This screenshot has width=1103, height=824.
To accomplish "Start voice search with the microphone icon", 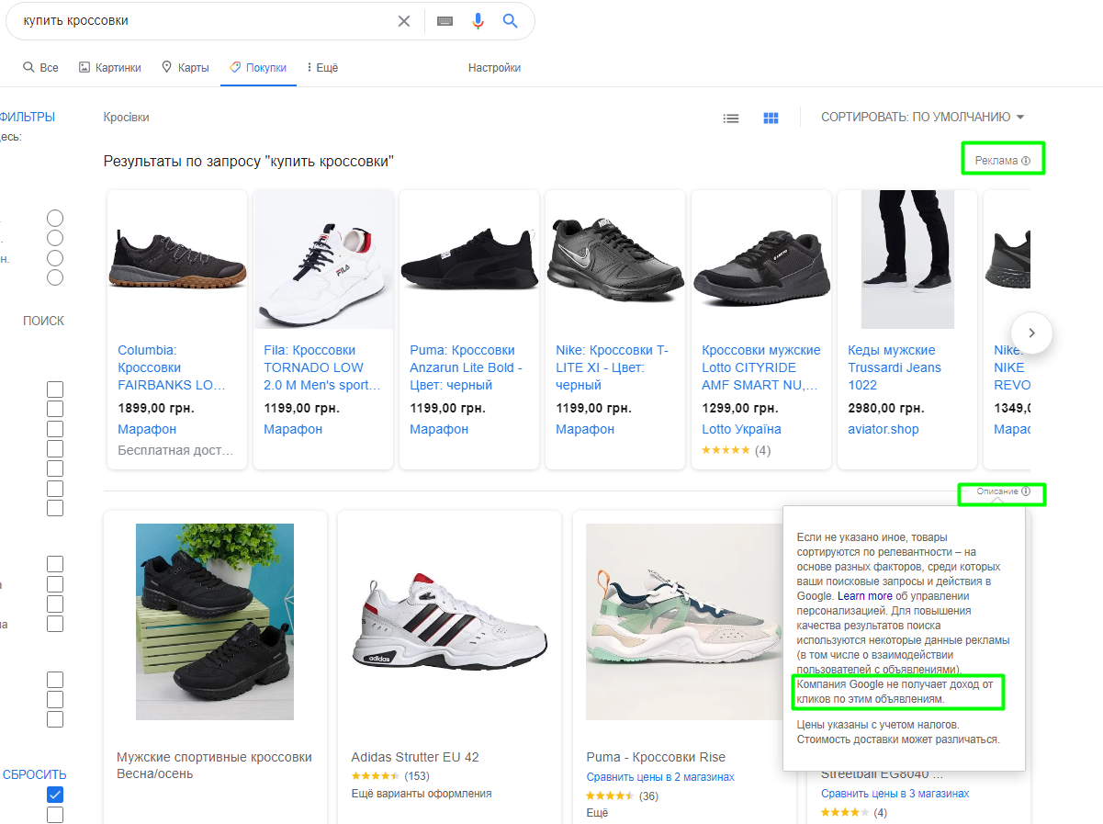I will (x=478, y=21).
